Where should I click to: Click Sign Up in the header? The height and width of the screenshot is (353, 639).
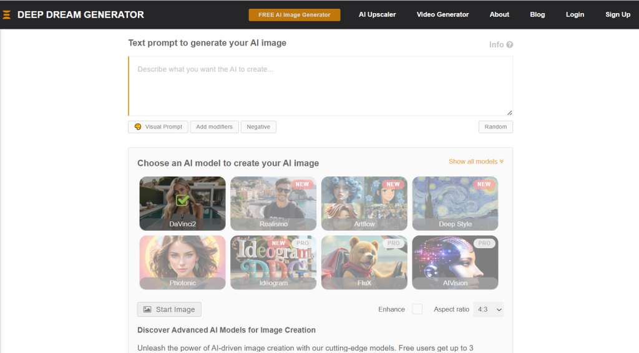(617, 15)
